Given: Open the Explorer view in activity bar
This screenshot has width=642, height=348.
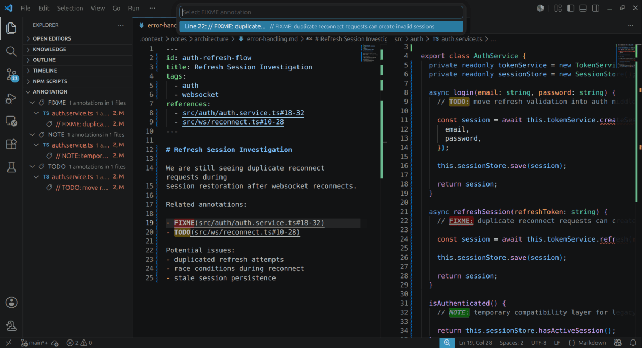Looking at the screenshot, I should [11, 28].
